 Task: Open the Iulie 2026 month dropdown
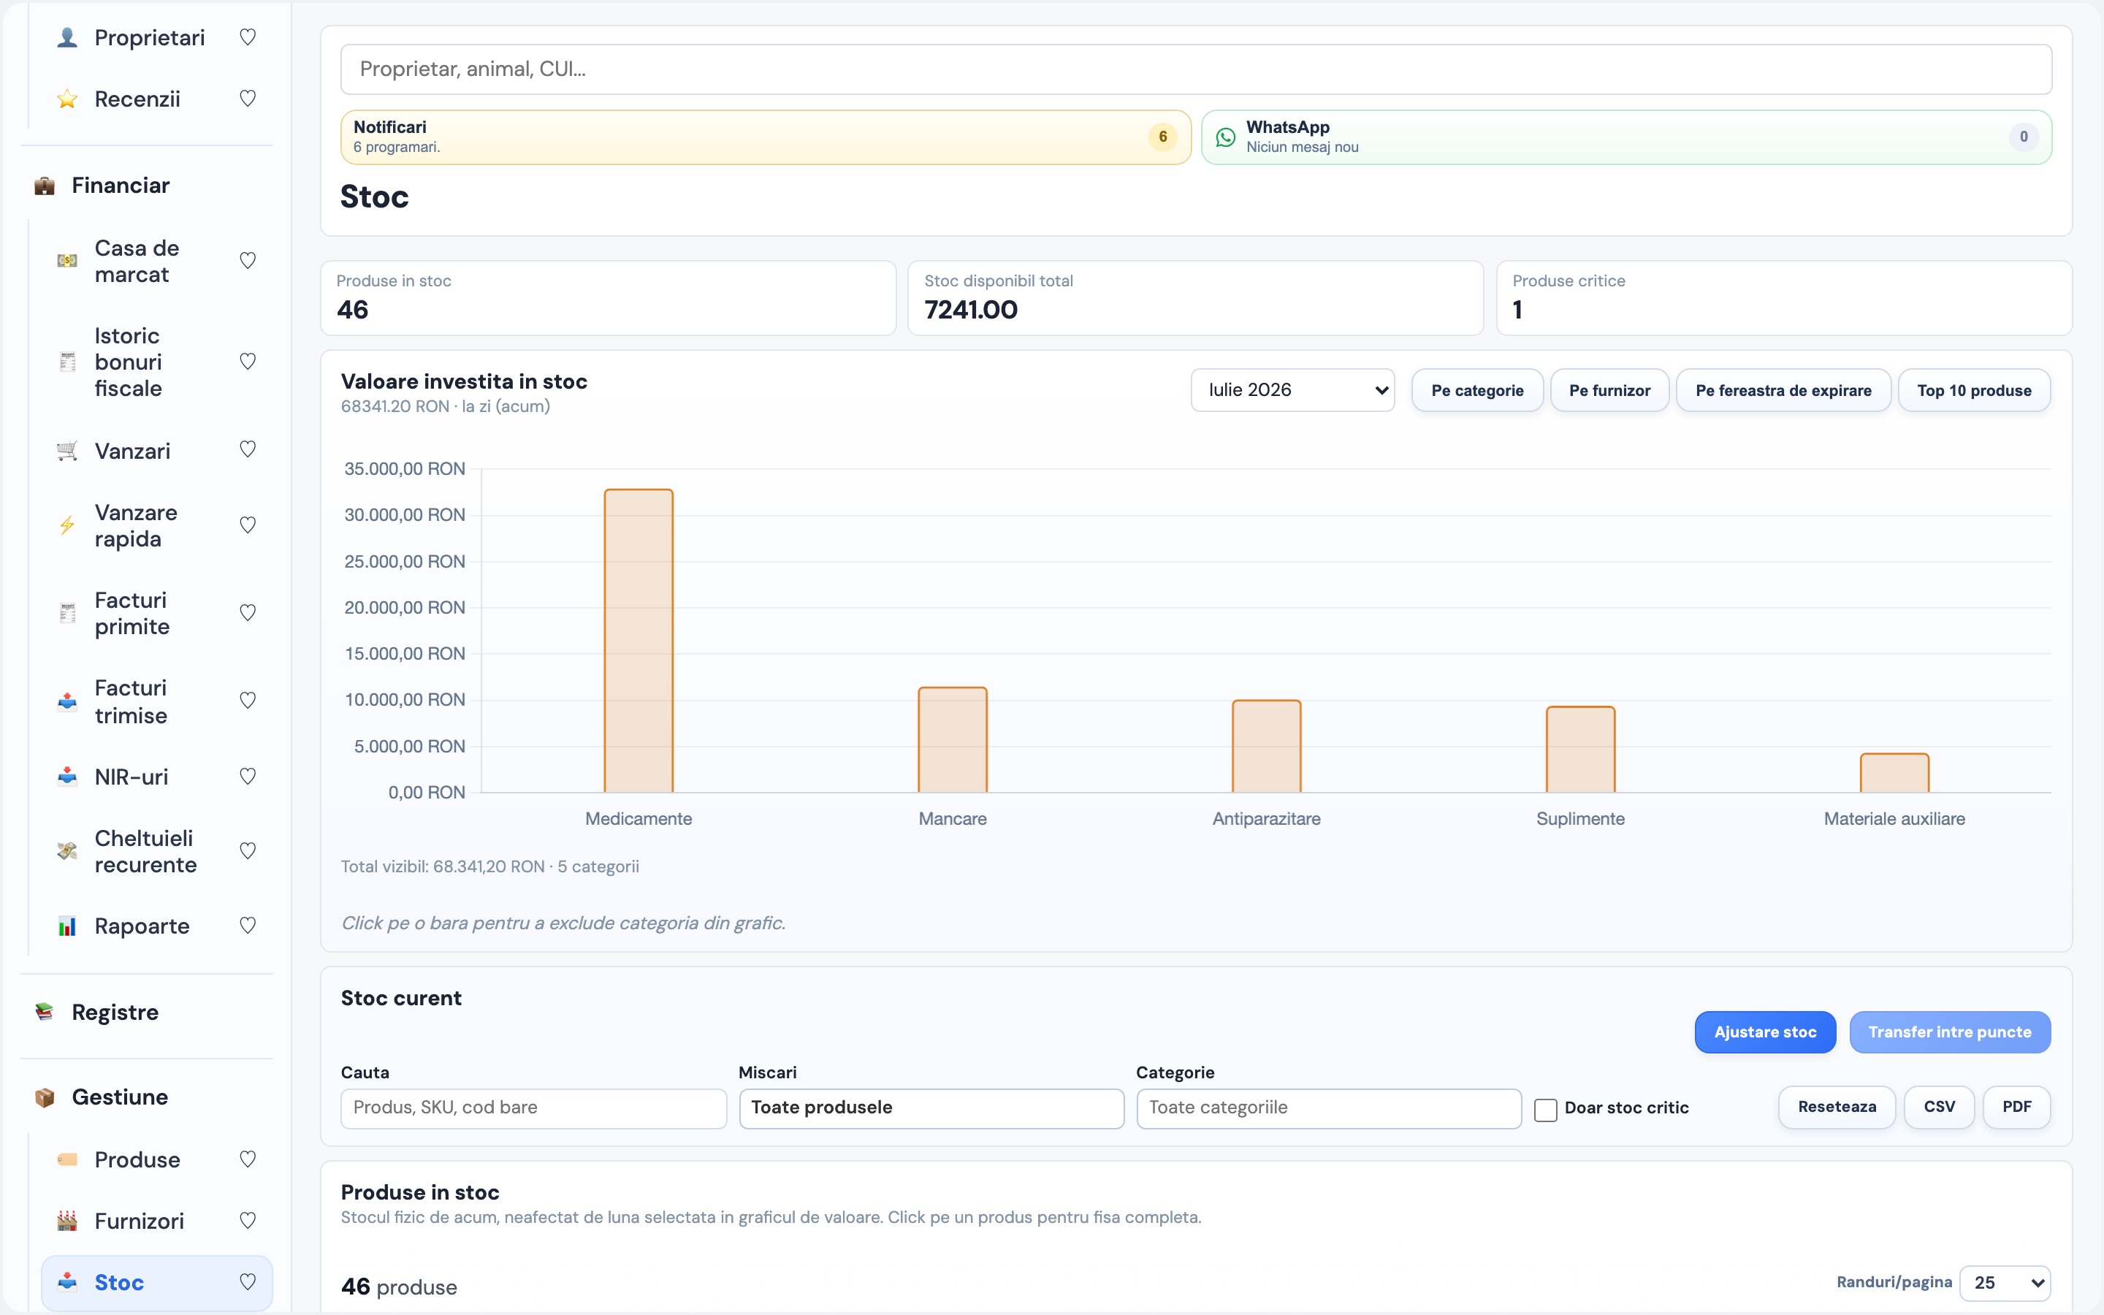click(1292, 391)
